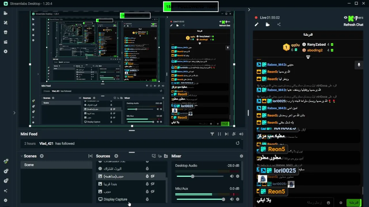Click RanyZabad on the leaderboard
The image size is (369, 207).
pyautogui.click(x=316, y=45)
